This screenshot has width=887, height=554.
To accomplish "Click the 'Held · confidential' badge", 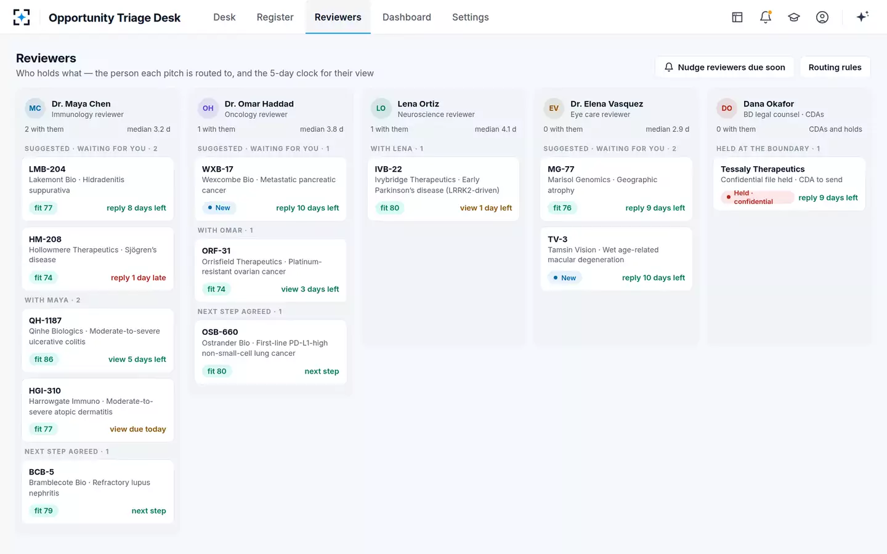I will (757, 198).
